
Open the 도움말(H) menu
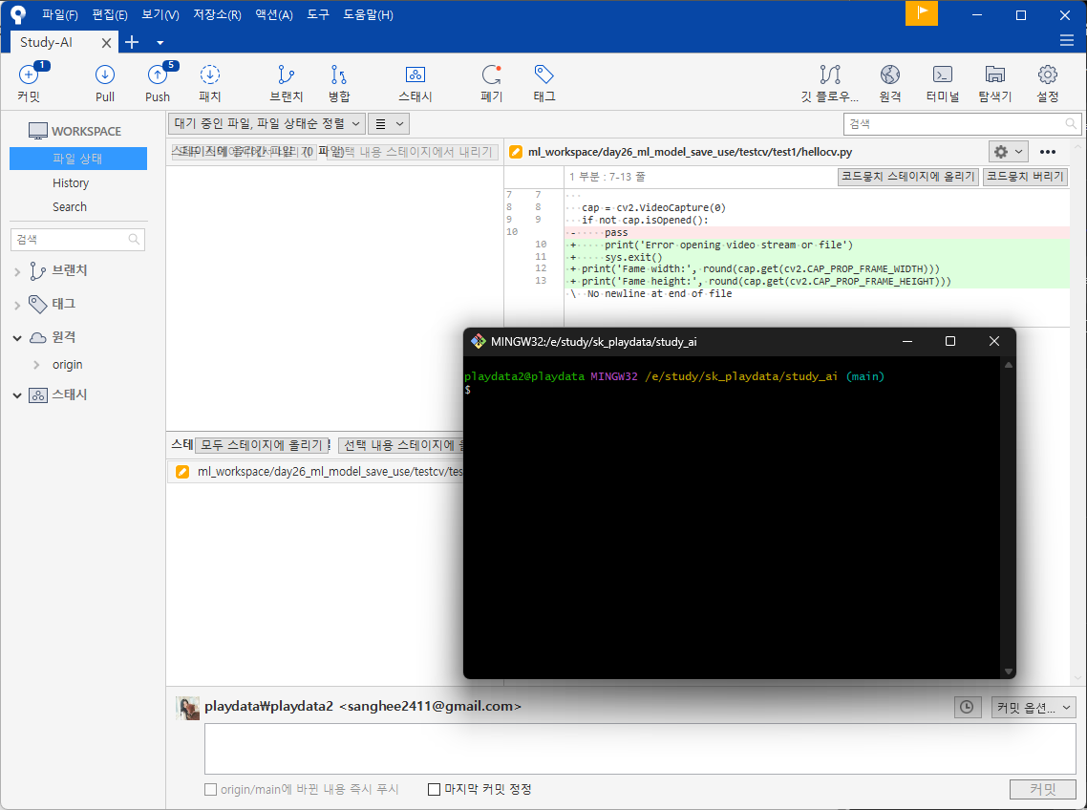pyautogui.click(x=368, y=14)
